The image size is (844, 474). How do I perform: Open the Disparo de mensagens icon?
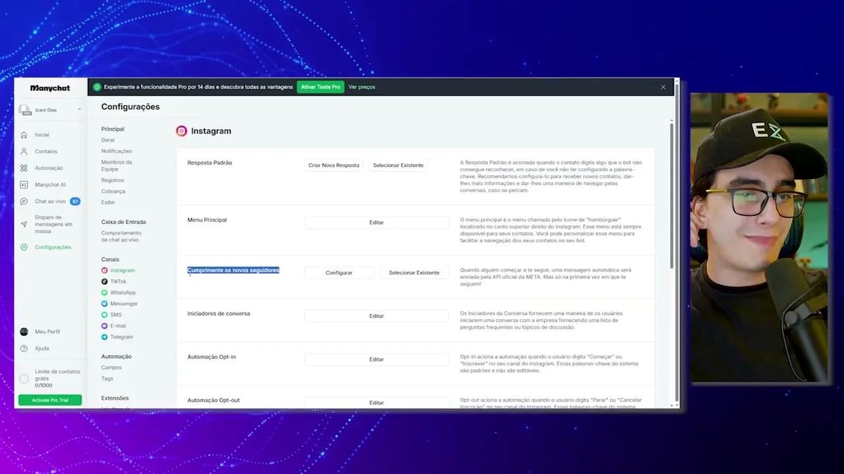point(24,224)
